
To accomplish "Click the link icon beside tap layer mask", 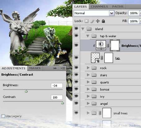I will point(102,58).
